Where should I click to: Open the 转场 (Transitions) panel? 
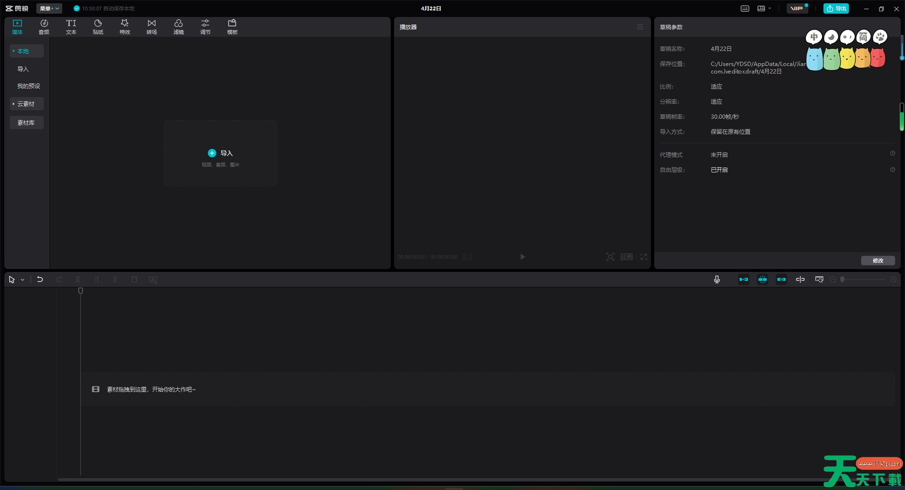152,27
